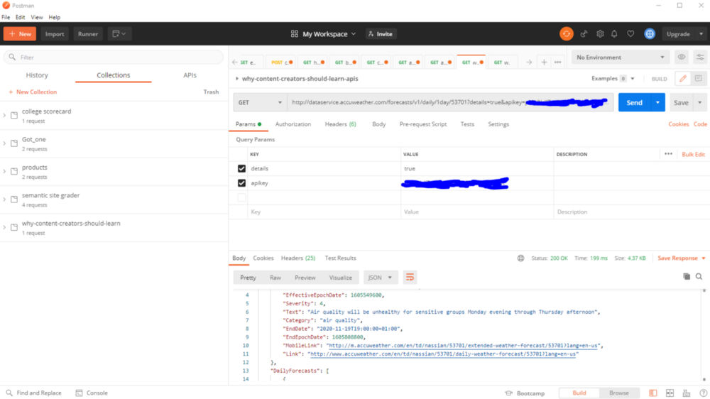Open the No Environment dropdown
This screenshot has height=399, width=710.
pyautogui.click(x=620, y=58)
